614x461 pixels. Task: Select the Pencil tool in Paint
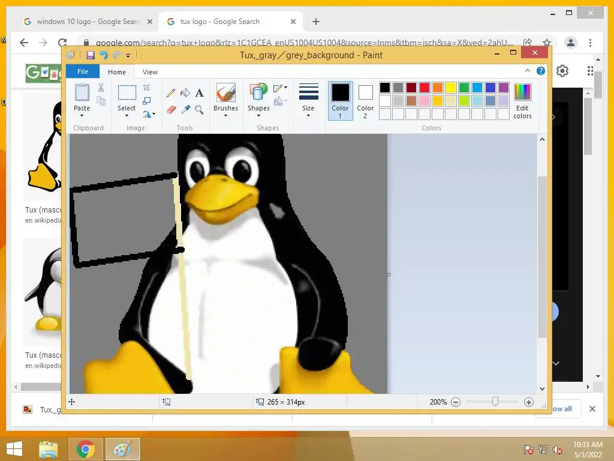171,93
